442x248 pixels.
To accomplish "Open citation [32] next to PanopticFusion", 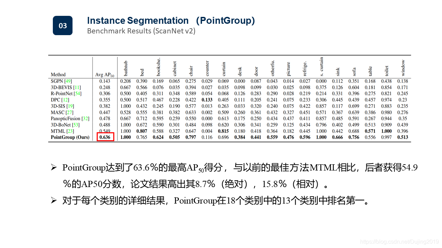I will click(86, 118).
